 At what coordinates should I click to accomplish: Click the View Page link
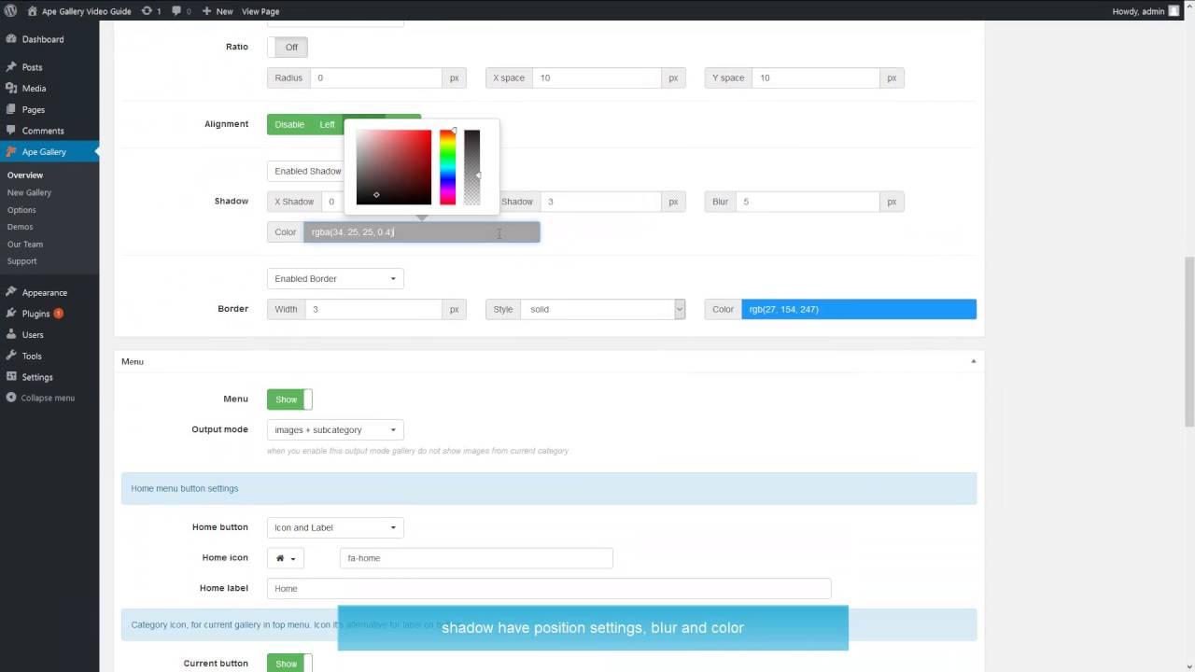coord(260,11)
